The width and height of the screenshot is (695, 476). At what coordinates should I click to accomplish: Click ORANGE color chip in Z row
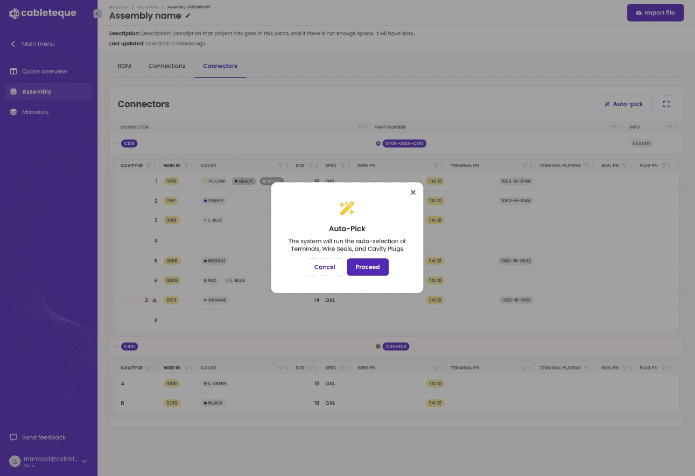pyautogui.click(x=215, y=300)
